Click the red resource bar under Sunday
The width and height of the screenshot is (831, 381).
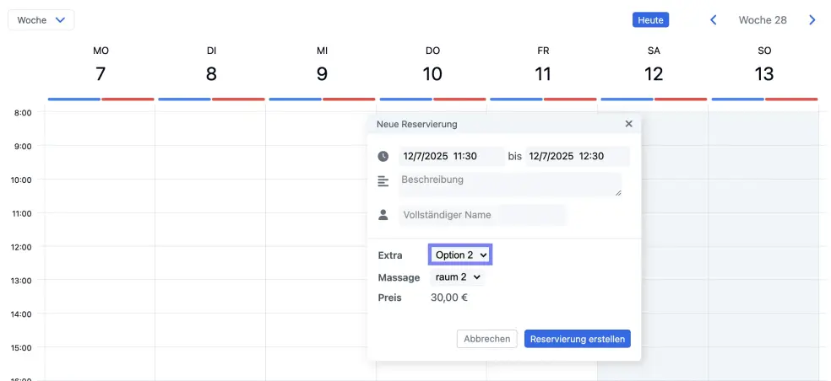(x=791, y=99)
